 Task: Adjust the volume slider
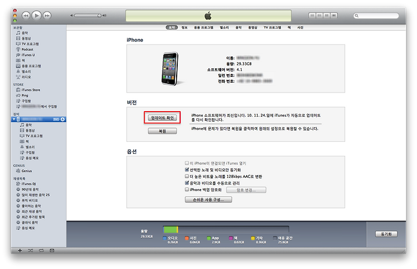tap(88, 16)
